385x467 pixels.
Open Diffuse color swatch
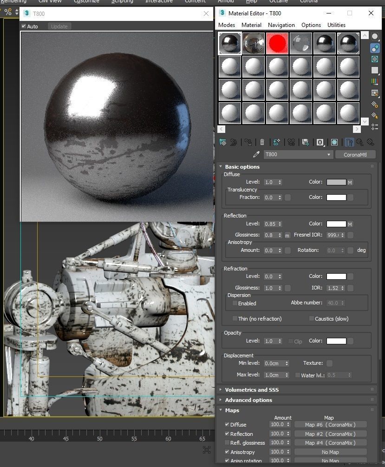[336, 182]
